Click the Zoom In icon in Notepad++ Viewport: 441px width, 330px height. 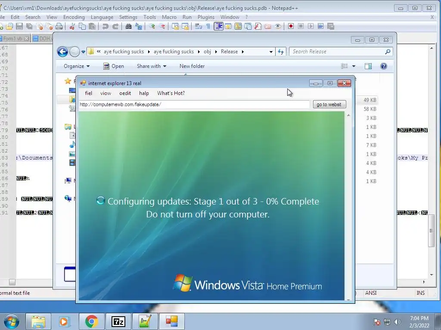(152, 26)
